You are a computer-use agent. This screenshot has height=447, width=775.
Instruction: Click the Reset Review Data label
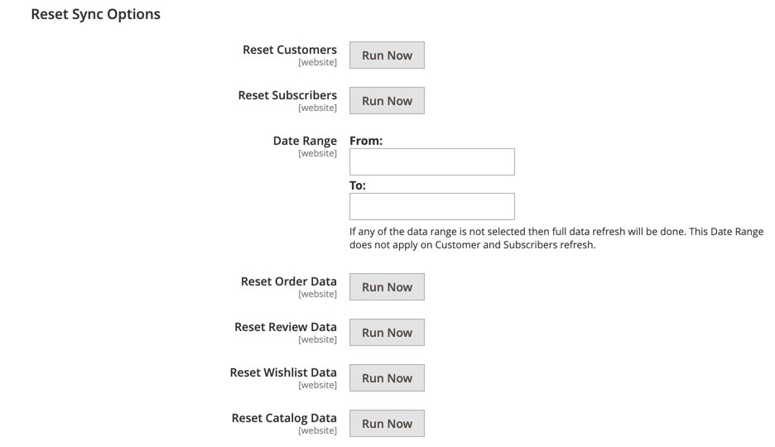[286, 327]
